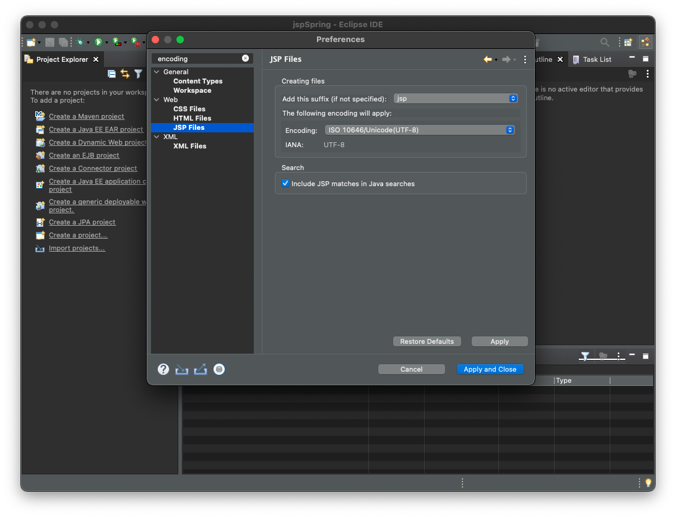Open the Debug dropdown arrow
Image resolution: width=676 pixels, height=517 pixels.
coord(88,43)
